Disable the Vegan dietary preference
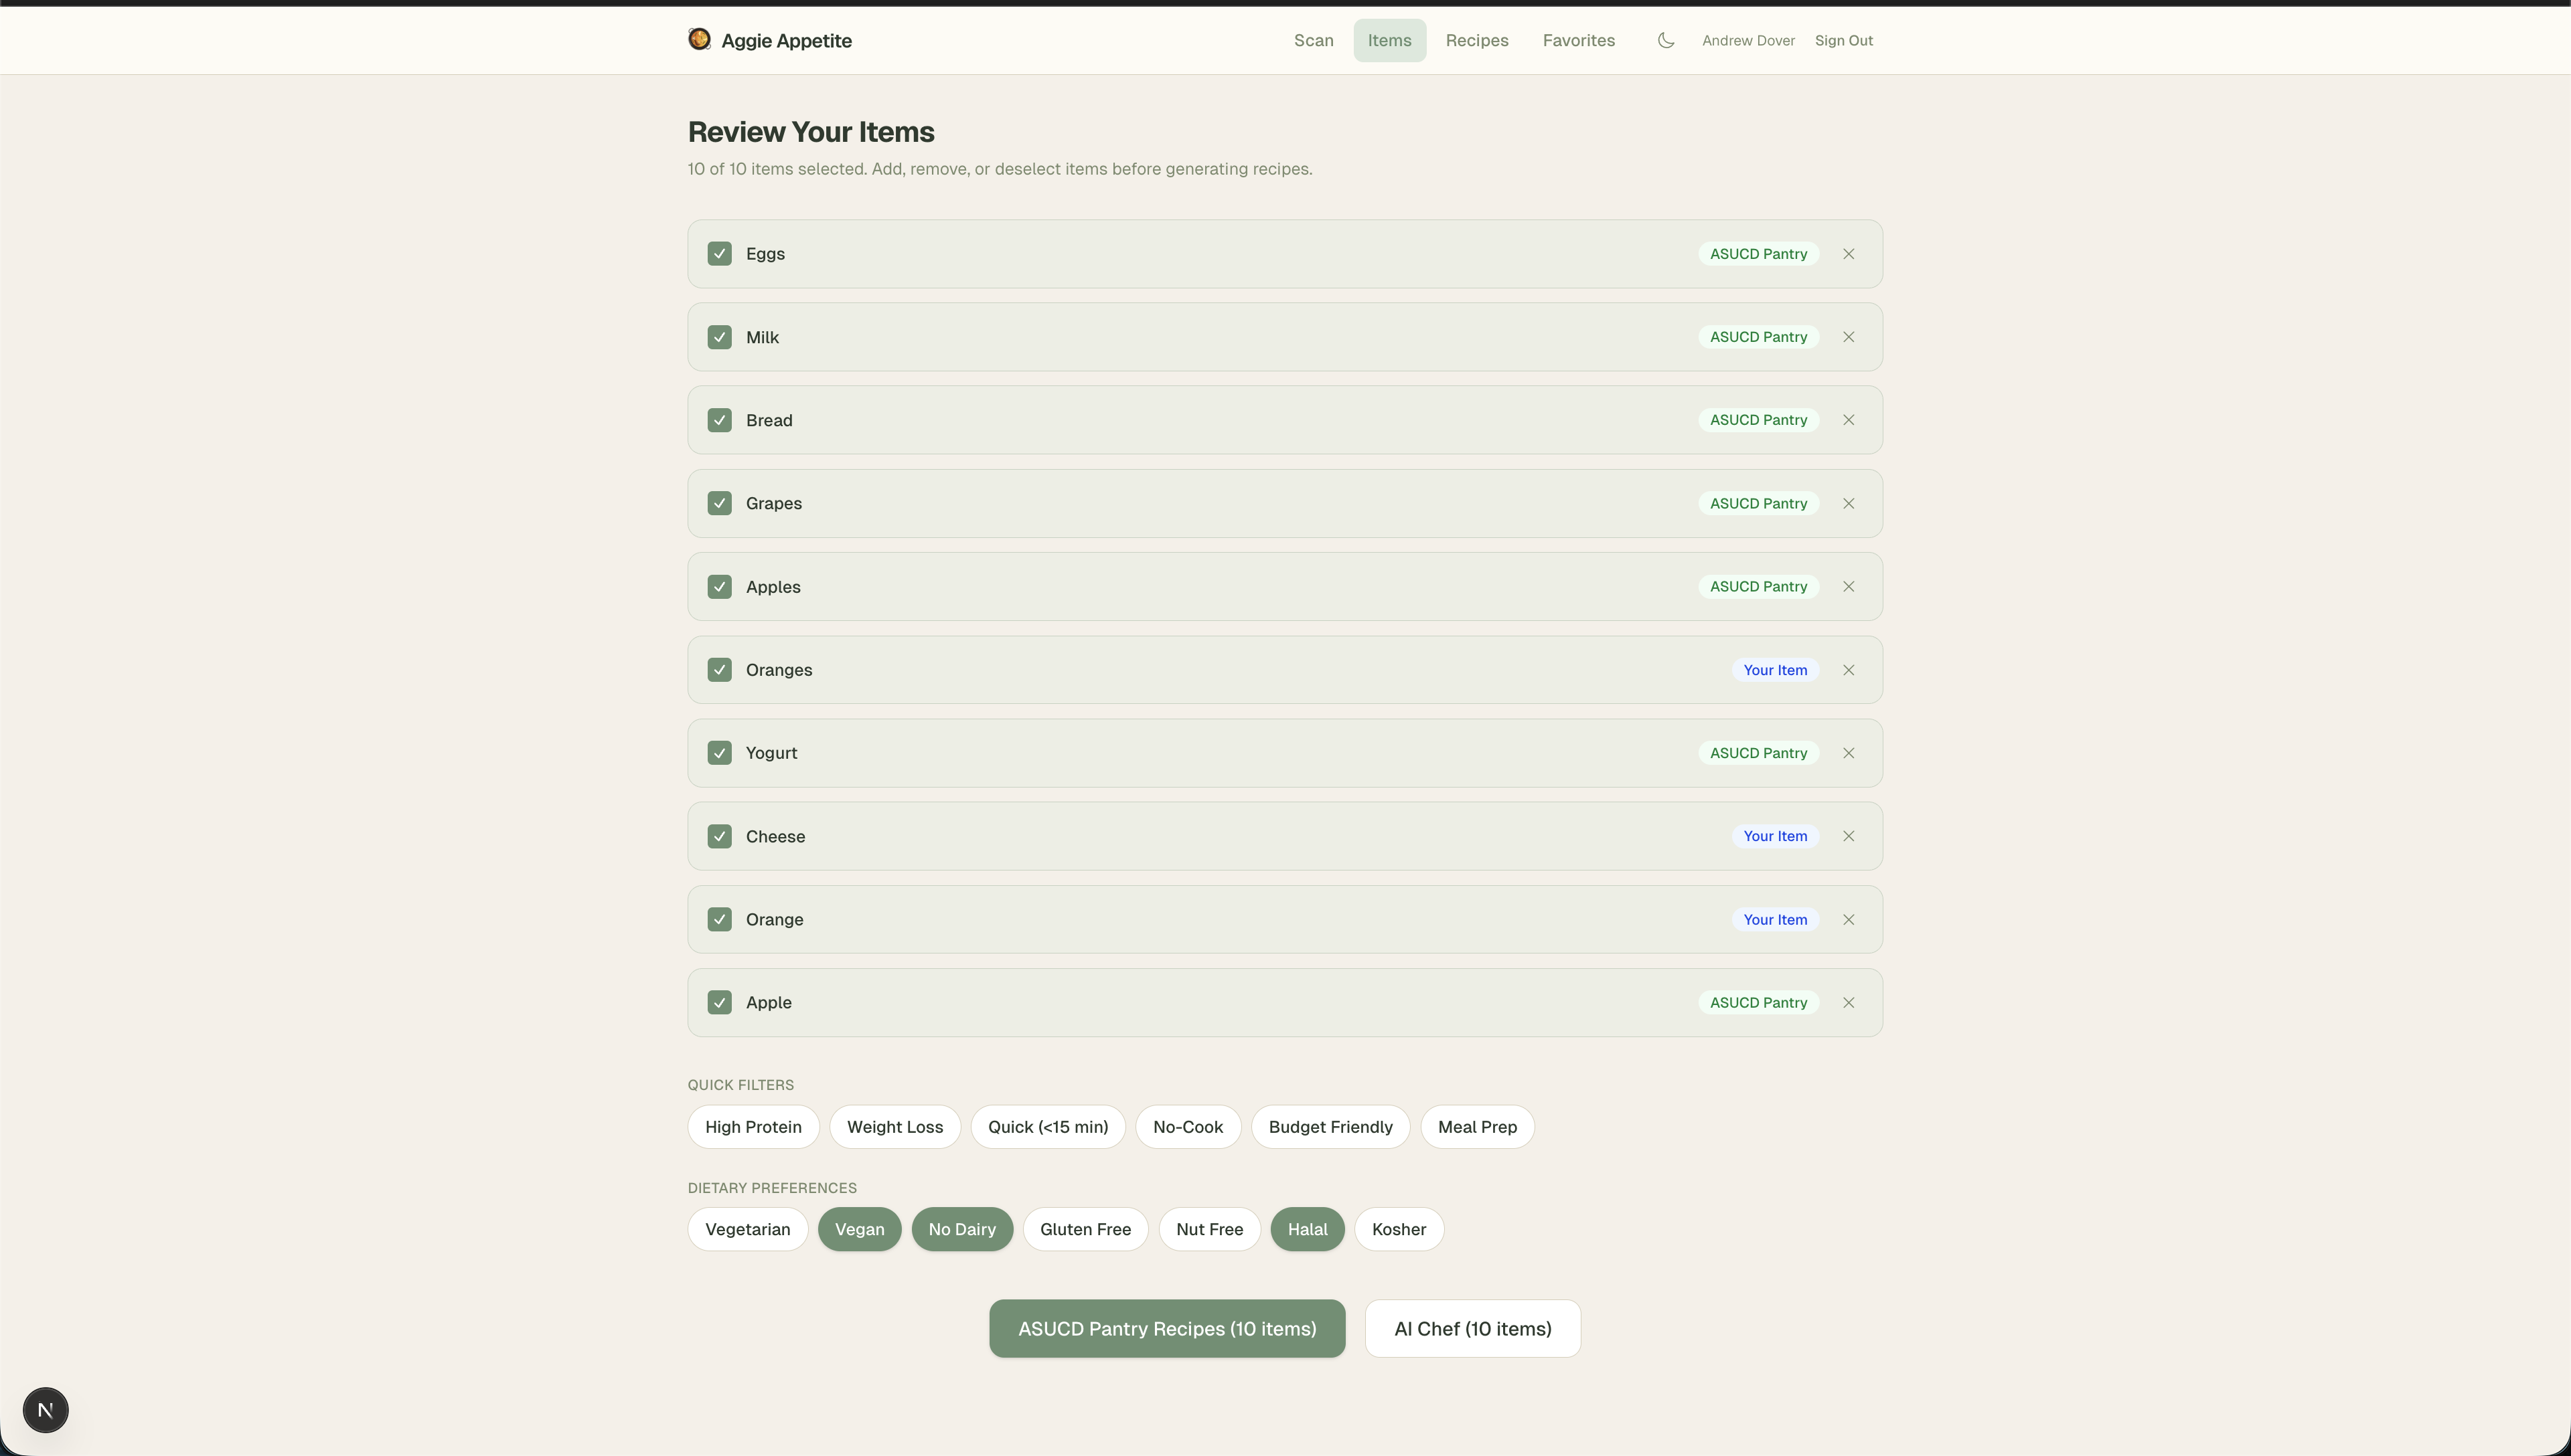Image resolution: width=2571 pixels, height=1456 pixels. tap(858, 1229)
